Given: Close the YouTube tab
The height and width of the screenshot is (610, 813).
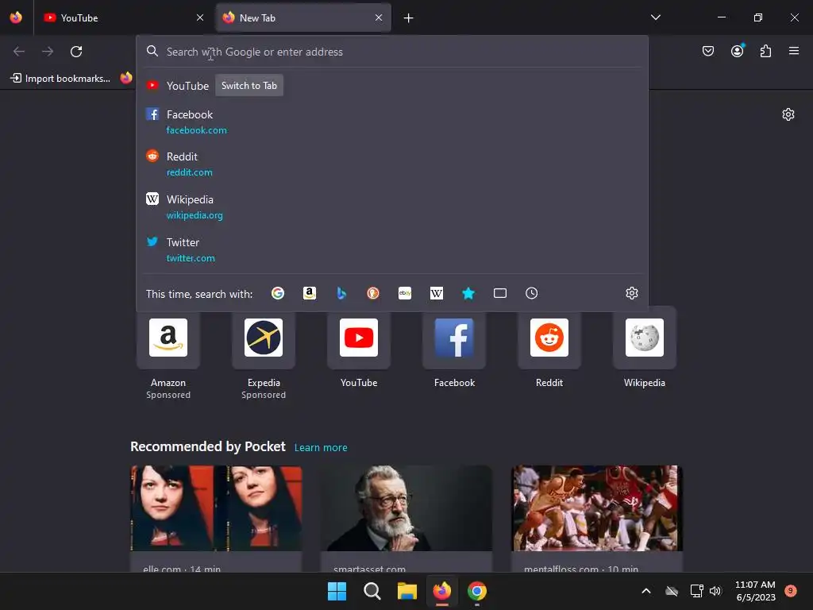Looking at the screenshot, I should tap(200, 17).
